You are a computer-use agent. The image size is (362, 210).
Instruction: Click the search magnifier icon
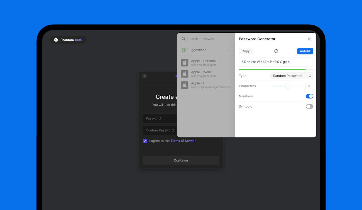coord(184,39)
